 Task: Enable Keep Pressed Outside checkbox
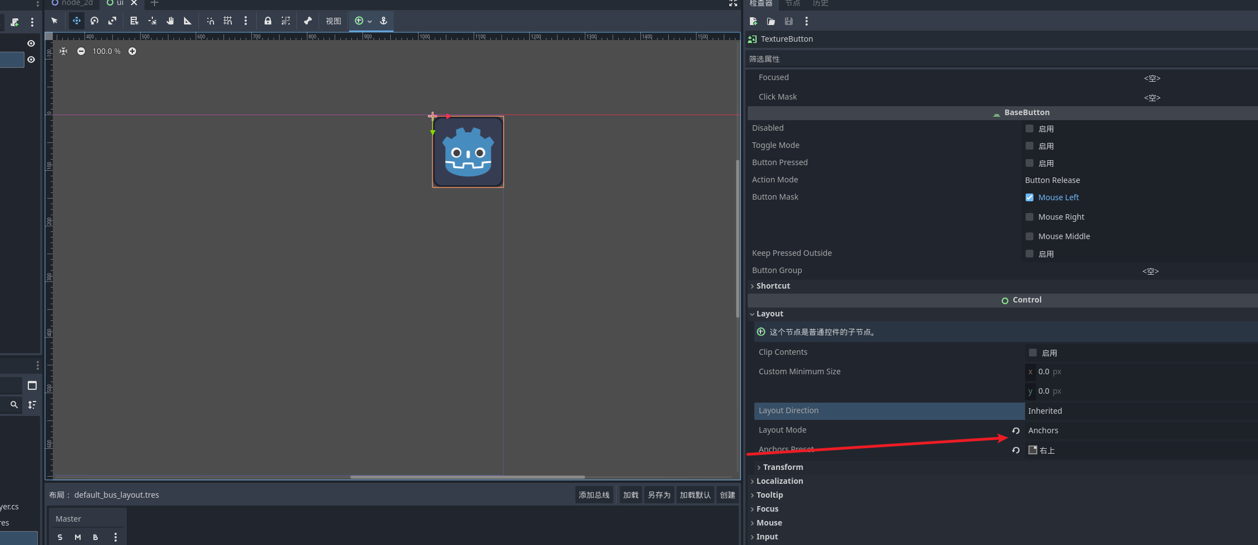[1030, 254]
